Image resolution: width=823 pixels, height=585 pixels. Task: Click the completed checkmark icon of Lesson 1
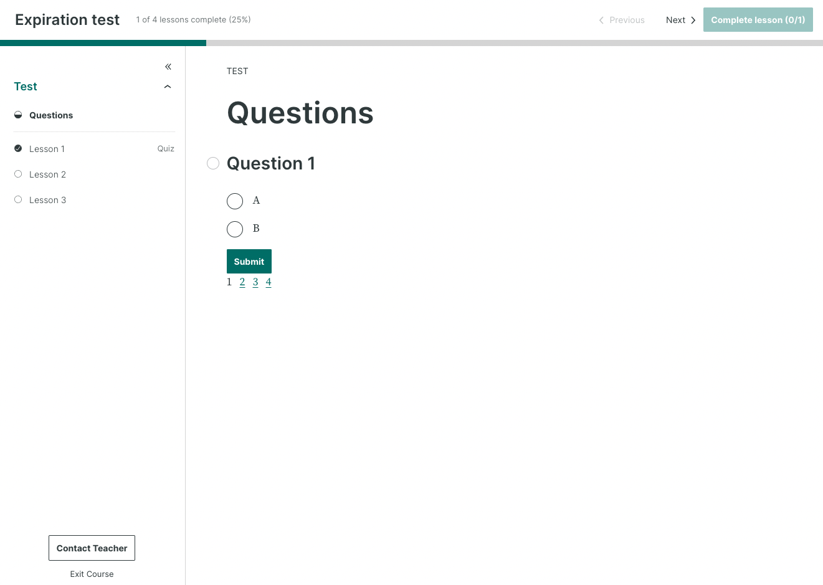(18, 148)
